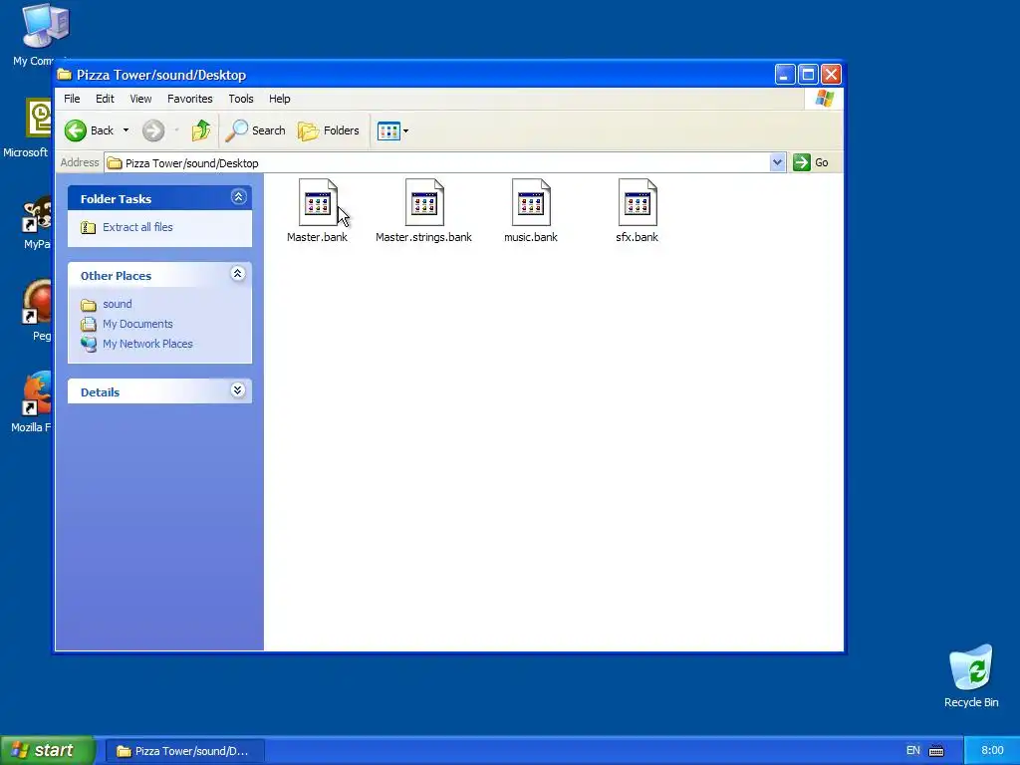Open the Tools menu

pyautogui.click(x=241, y=99)
